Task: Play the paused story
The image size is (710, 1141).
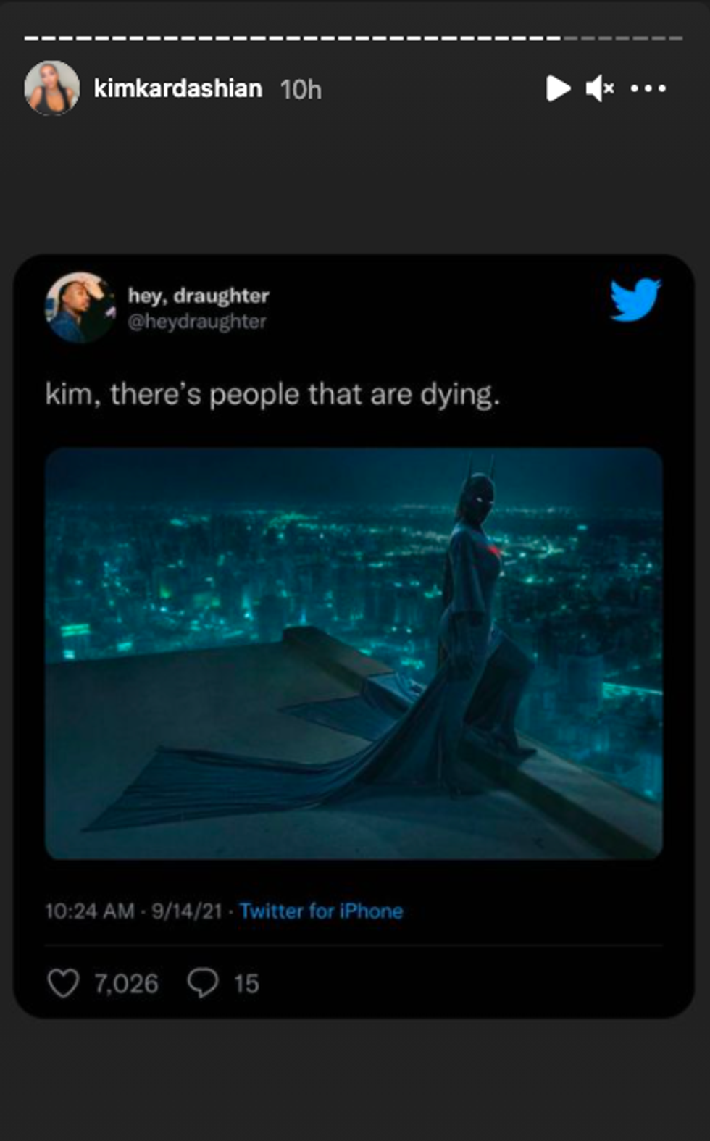Action: tap(557, 88)
